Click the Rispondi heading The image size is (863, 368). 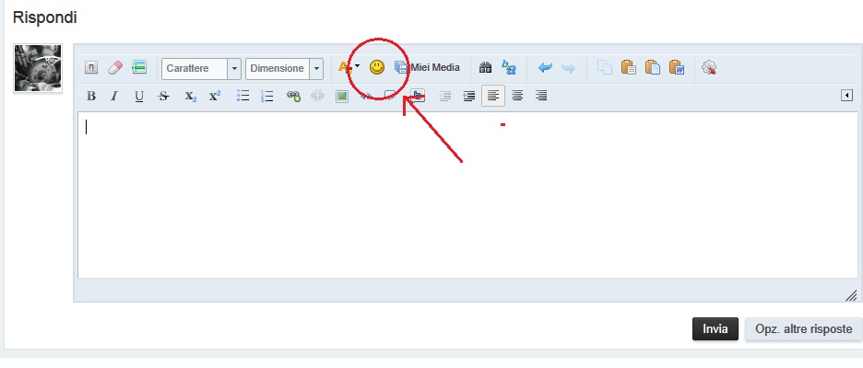point(44,17)
